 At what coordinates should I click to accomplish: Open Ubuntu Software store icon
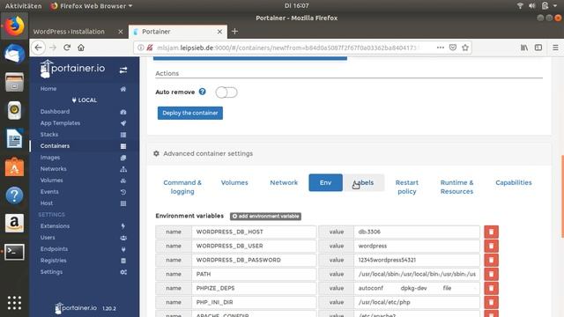[14, 166]
